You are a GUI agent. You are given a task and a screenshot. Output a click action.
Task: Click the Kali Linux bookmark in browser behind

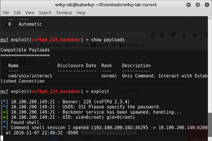coord(26,45)
